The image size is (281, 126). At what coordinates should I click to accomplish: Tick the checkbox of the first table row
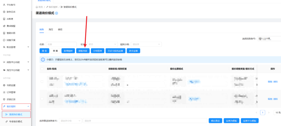(x=42, y=81)
